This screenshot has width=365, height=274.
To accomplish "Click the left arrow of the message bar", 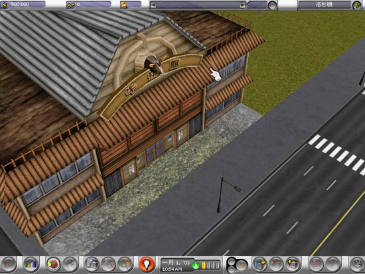I will point(153,5).
